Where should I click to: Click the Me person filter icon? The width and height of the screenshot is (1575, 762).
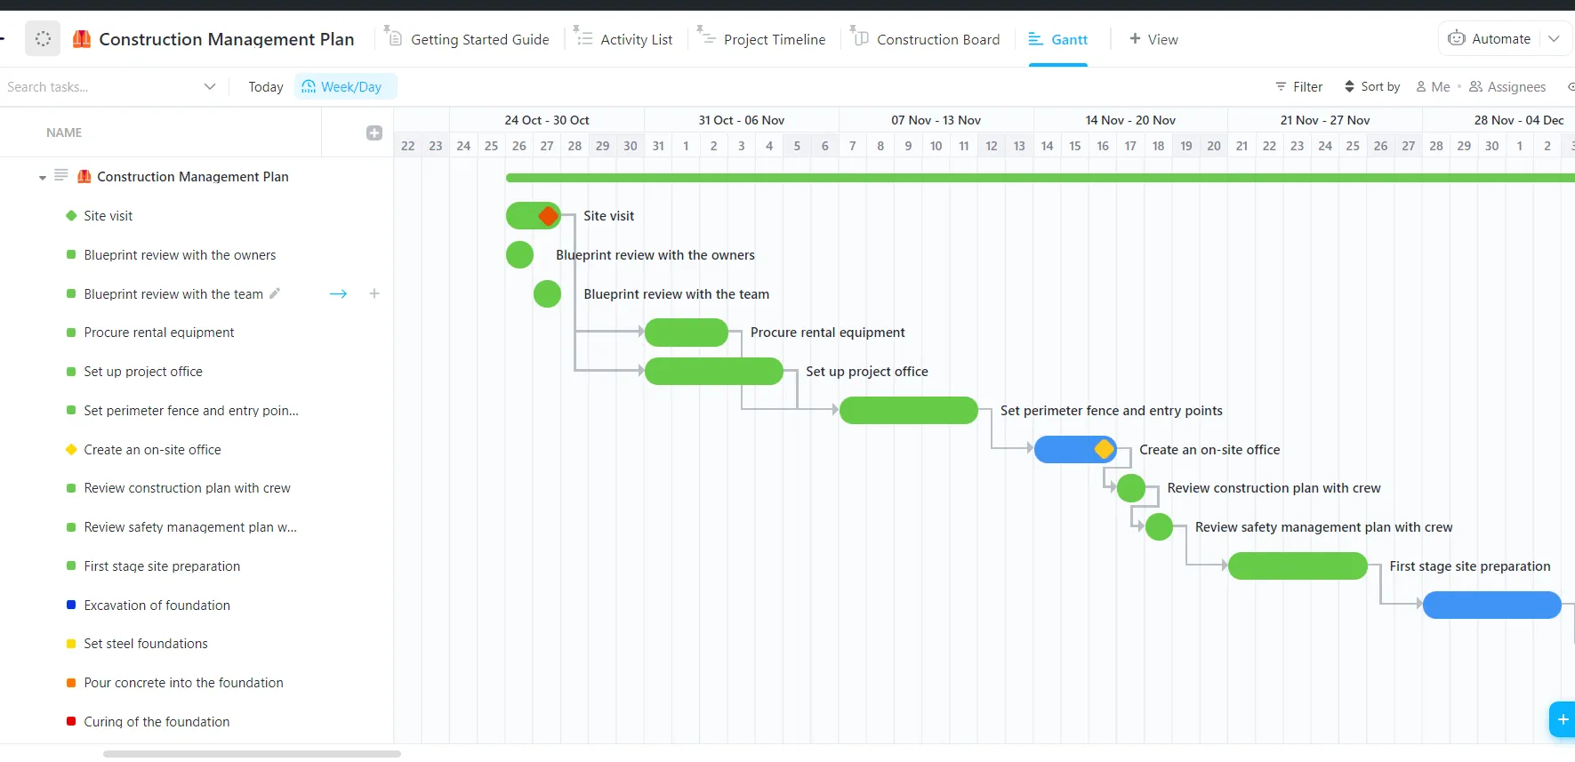tap(1421, 86)
